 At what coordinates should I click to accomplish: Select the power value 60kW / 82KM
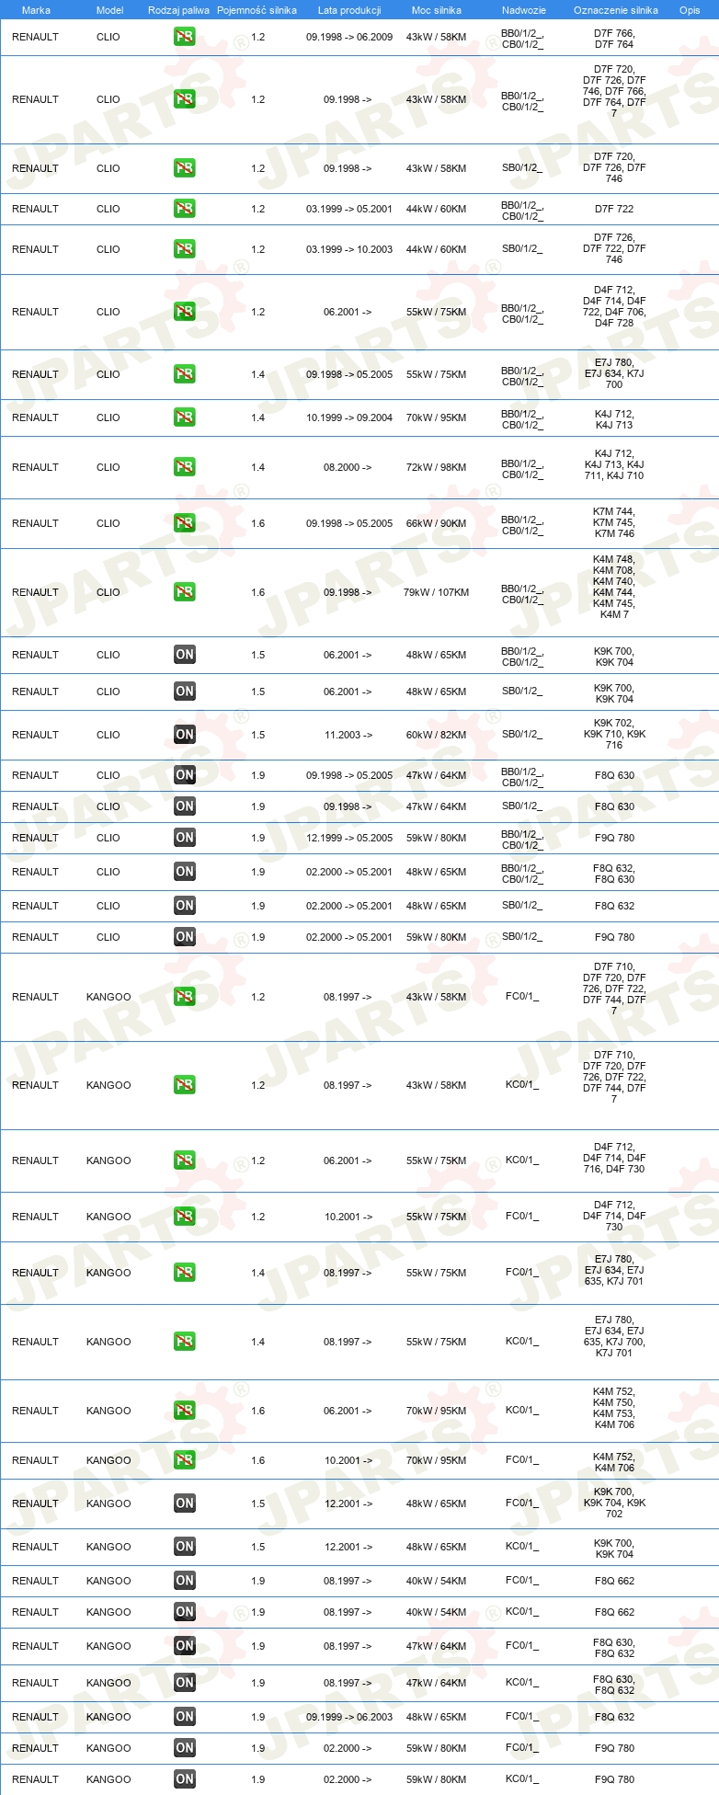437,736
